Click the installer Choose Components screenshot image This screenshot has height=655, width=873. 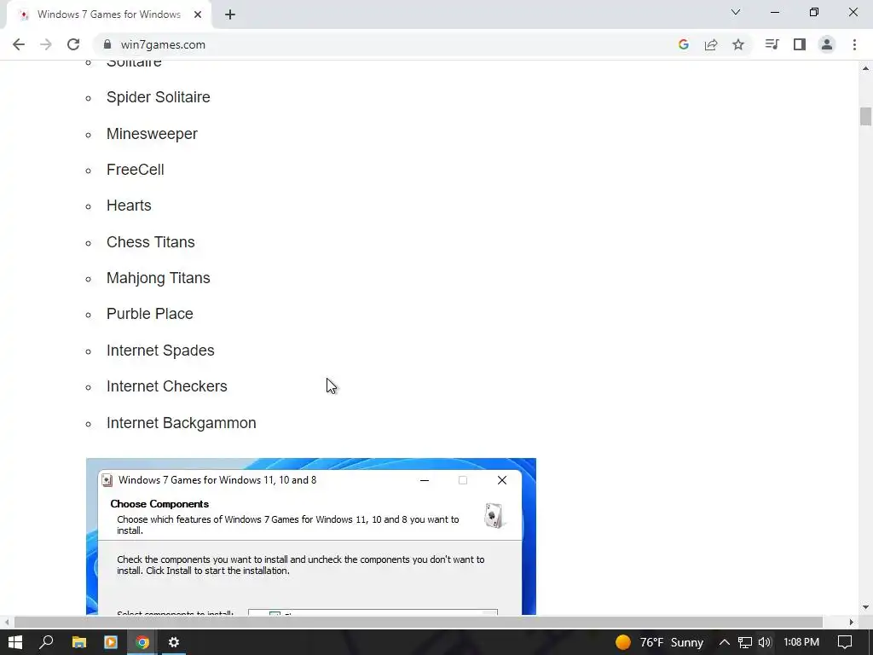pos(310,536)
